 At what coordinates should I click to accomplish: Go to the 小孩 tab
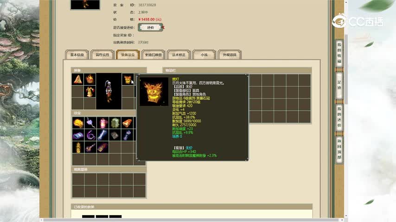point(204,55)
